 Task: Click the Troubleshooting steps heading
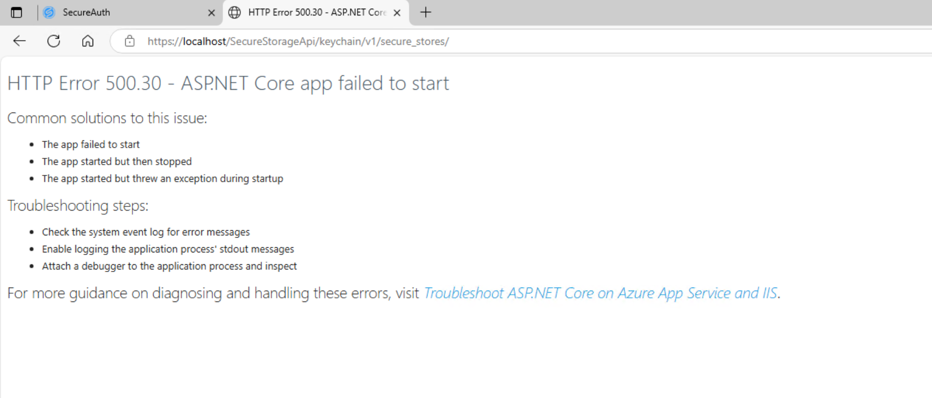(x=78, y=206)
